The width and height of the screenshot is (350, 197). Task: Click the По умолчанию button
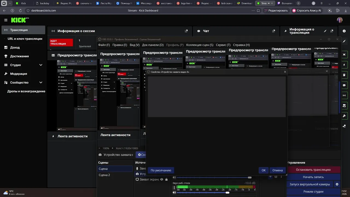tap(161, 170)
